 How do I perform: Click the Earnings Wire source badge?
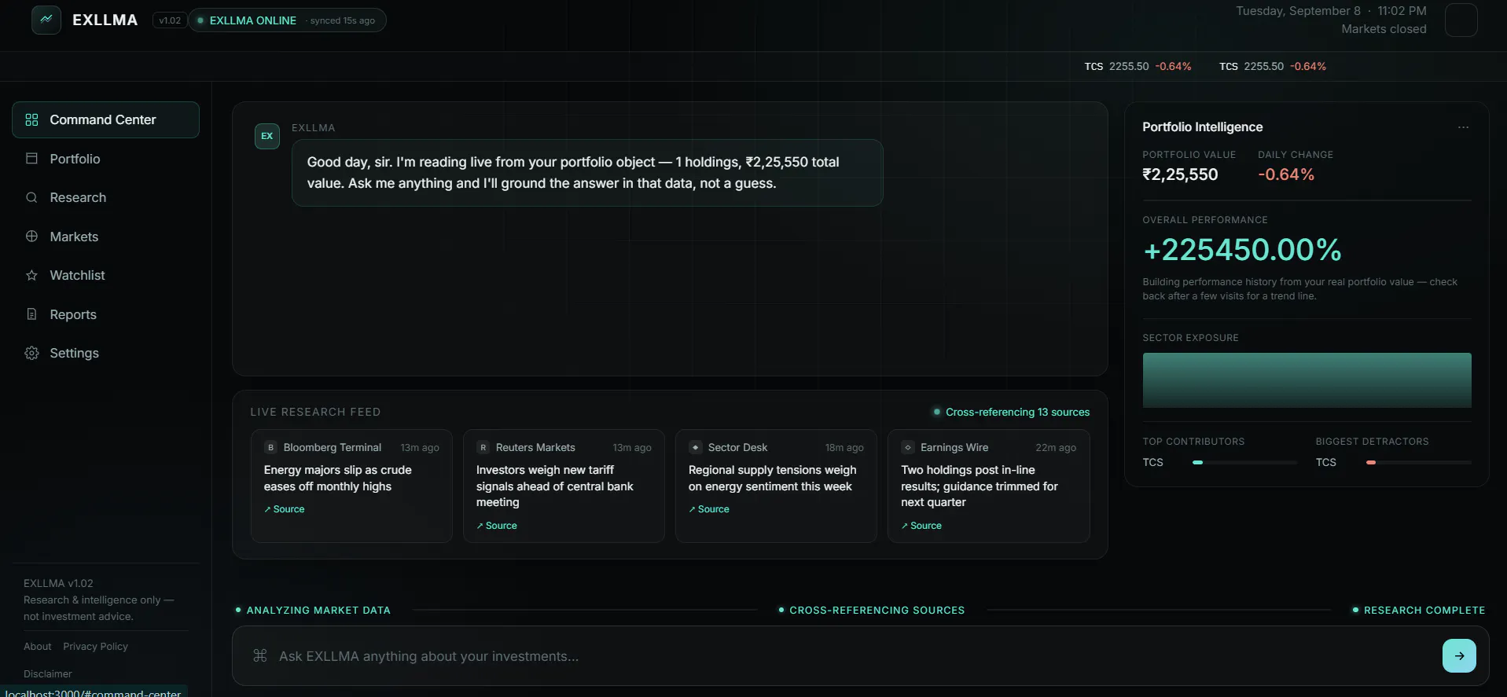[908, 447]
